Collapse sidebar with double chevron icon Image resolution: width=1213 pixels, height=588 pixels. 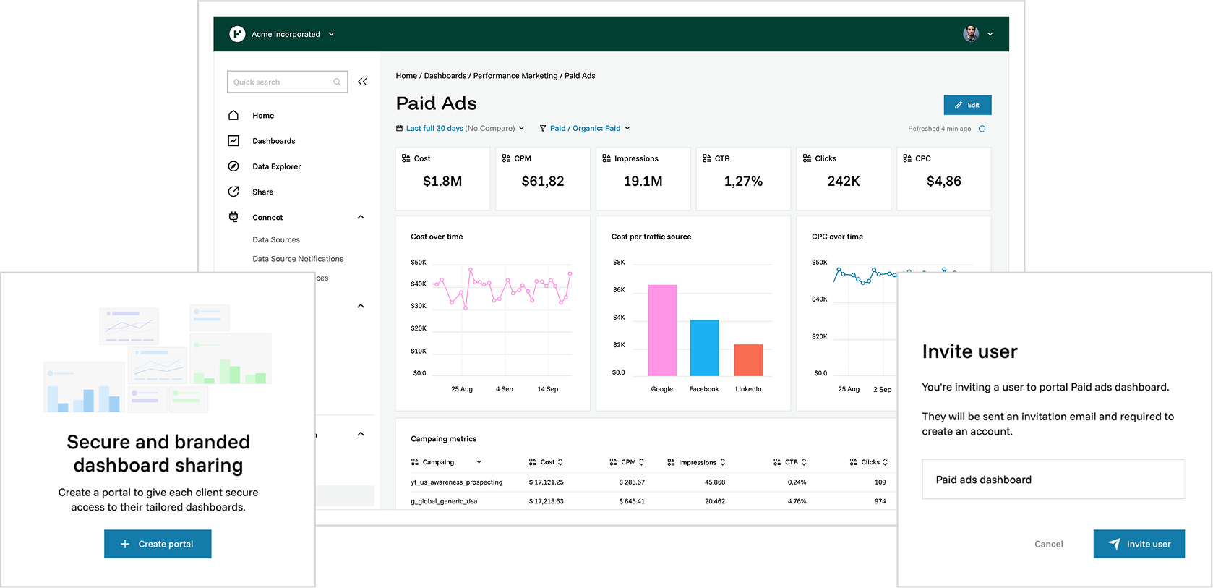pyautogui.click(x=362, y=82)
